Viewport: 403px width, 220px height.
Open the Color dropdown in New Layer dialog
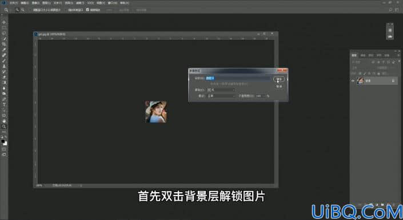[221, 90]
